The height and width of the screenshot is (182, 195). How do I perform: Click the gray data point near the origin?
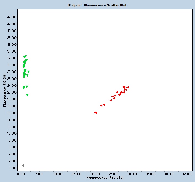[23, 165]
